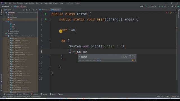Viewport: 180px width, 101px height.
Task: Open the Version Control tool window
Action: [x=9, y=94]
